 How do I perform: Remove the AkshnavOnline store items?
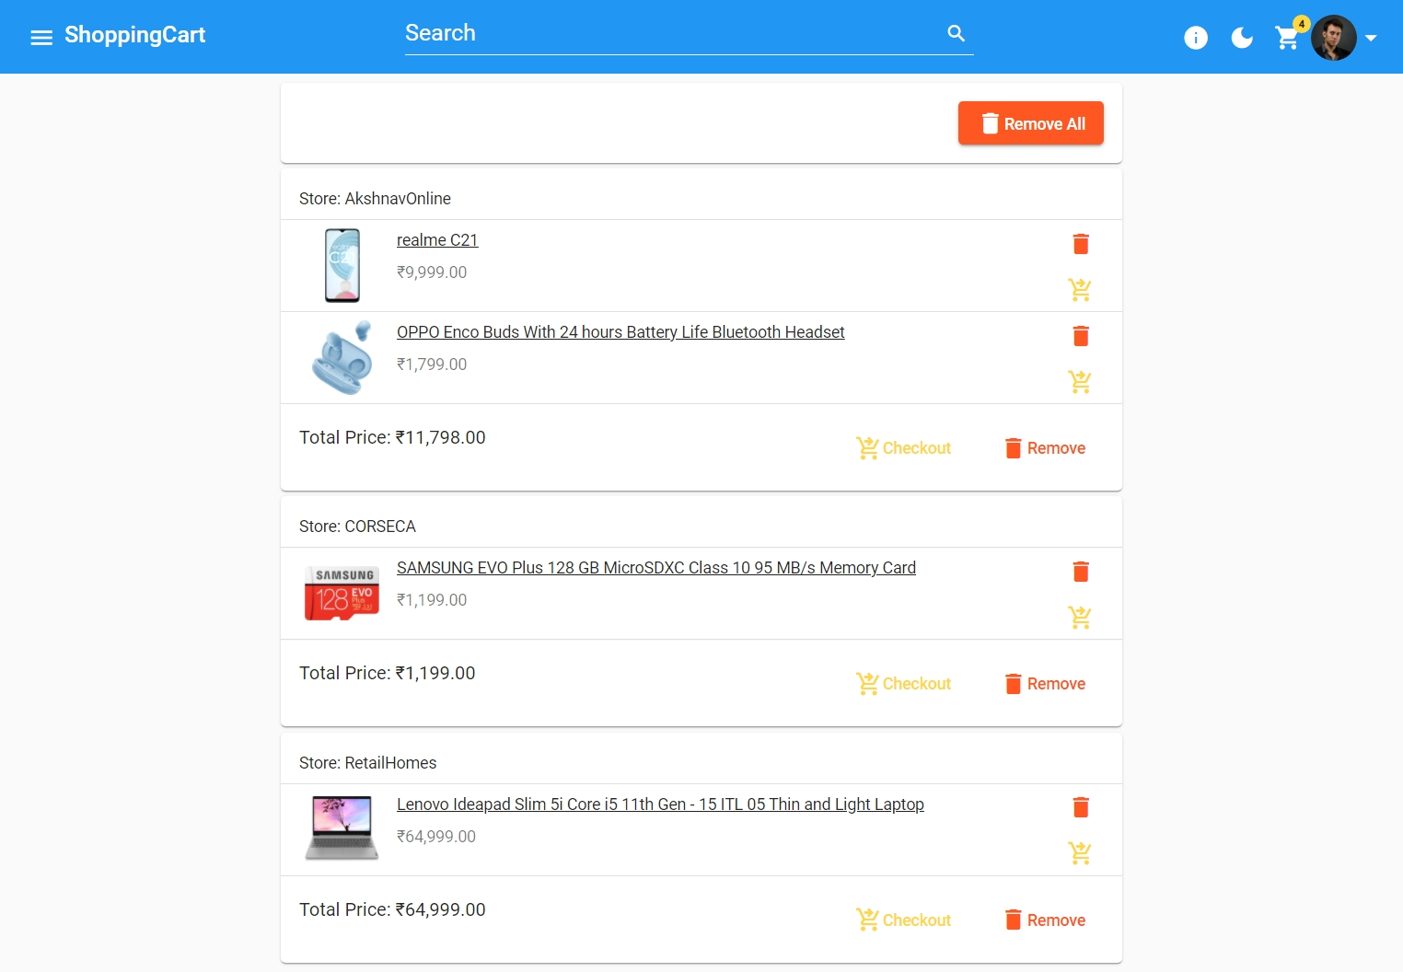(x=1045, y=448)
